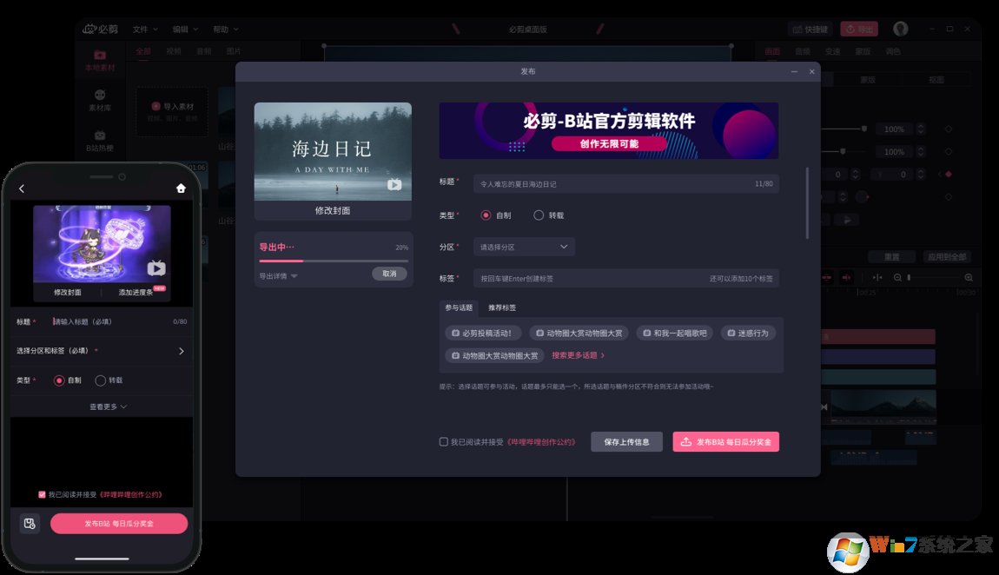Click the timeline split icon

click(877, 278)
